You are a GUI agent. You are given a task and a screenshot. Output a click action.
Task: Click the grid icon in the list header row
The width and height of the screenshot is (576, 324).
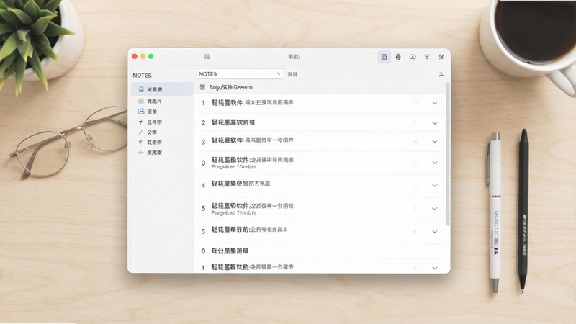[x=202, y=87]
